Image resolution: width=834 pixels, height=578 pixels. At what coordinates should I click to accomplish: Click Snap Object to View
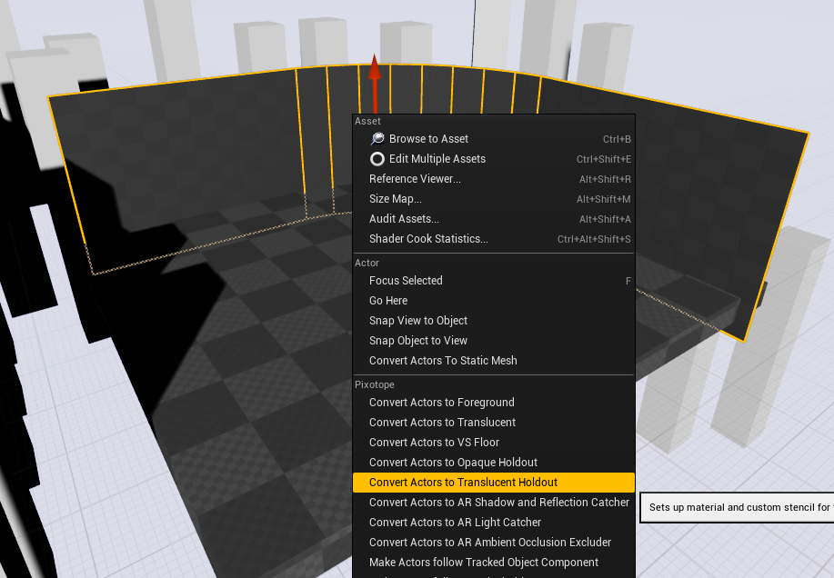click(x=418, y=341)
